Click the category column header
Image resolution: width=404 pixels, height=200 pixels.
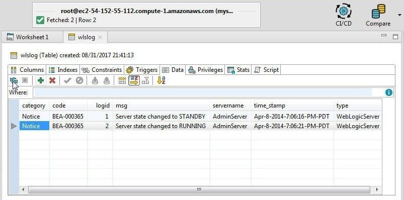tap(34, 106)
